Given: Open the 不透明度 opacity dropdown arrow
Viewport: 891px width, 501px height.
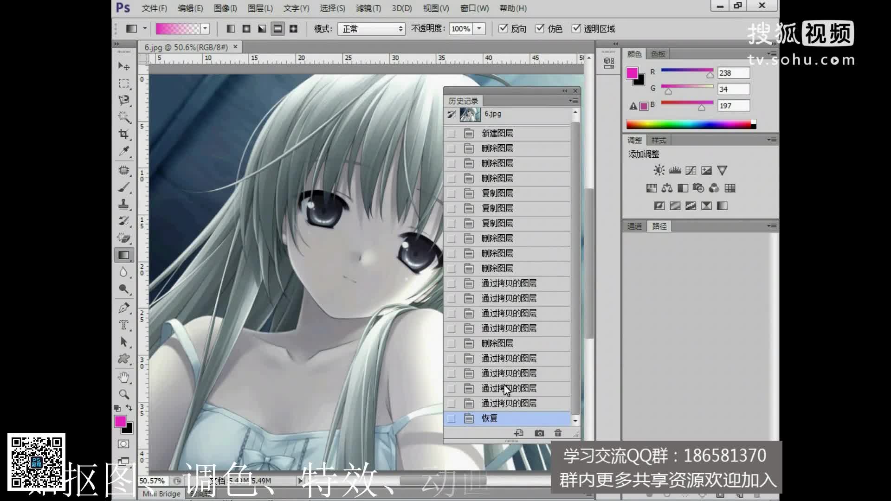Looking at the screenshot, I should tap(479, 29).
